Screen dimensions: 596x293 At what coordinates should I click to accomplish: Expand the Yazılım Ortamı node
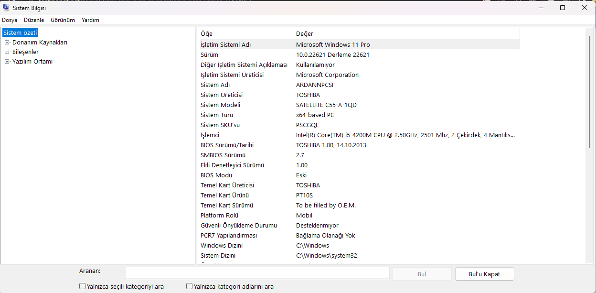(7, 61)
